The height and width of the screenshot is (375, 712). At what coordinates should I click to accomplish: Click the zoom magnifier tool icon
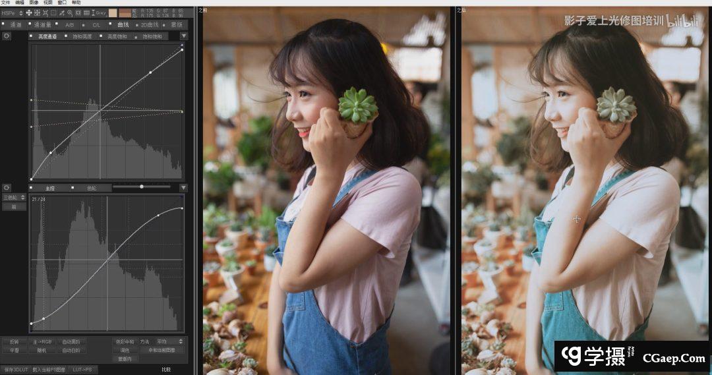[70, 13]
